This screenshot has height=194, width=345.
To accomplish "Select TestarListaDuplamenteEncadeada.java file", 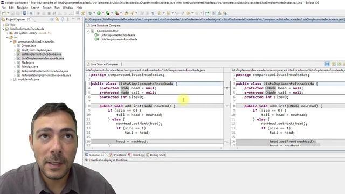I will [x=45, y=71].
